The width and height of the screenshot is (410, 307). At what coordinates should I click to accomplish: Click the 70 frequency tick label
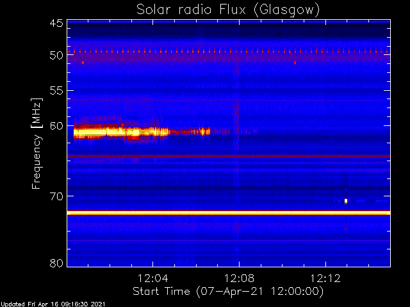56,196
